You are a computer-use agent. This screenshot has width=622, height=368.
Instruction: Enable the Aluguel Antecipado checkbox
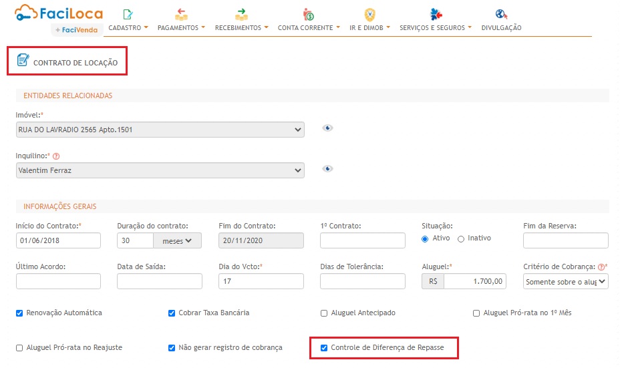pos(324,313)
